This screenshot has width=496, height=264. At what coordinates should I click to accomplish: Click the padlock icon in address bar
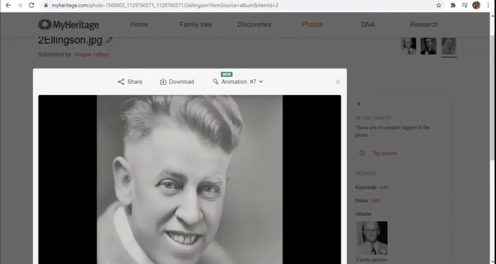(x=46, y=5)
